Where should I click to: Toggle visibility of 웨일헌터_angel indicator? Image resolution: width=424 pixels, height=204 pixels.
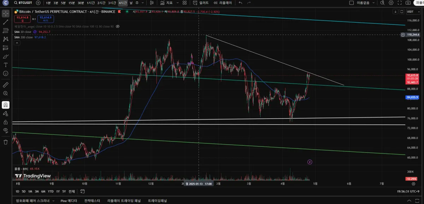point(118,26)
